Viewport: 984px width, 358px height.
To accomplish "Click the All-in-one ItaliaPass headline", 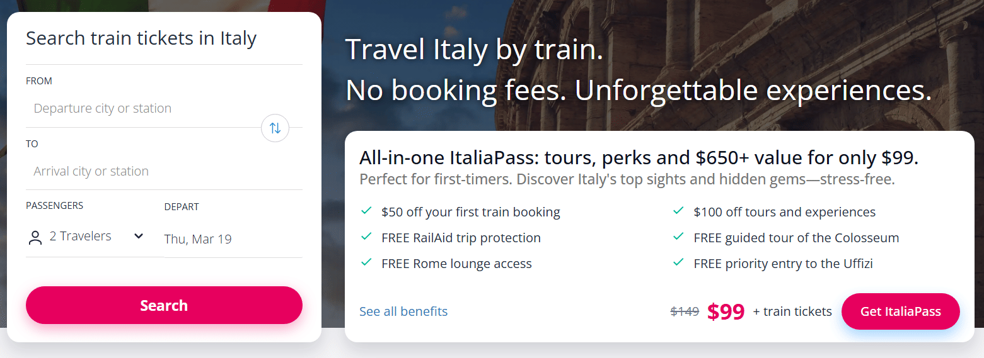I will tap(638, 158).
